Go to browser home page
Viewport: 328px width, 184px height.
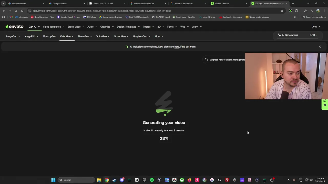(x=22, y=11)
